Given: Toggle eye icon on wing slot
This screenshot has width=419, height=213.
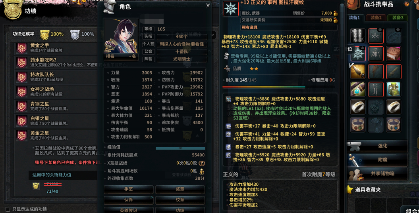Looking at the screenshot, I should pos(398,30).
